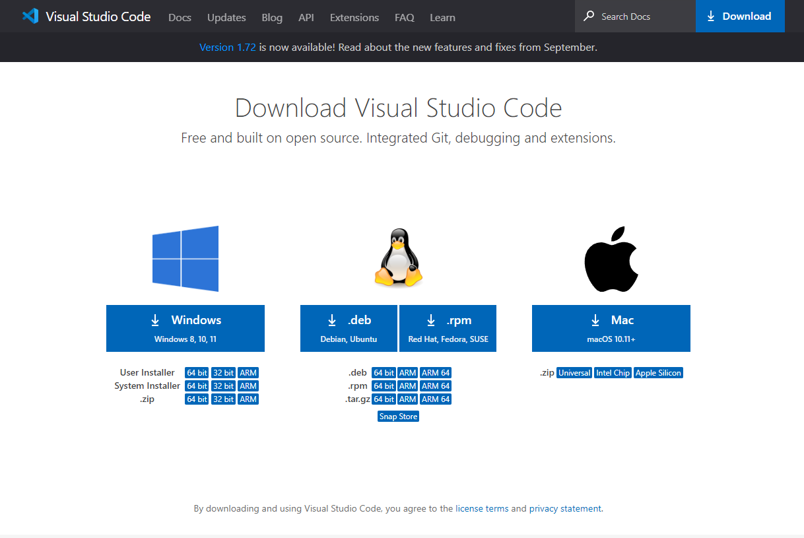Image resolution: width=804 pixels, height=538 pixels.
Task: Select .tar.gz 64 bit link
Action: click(x=384, y=399)
